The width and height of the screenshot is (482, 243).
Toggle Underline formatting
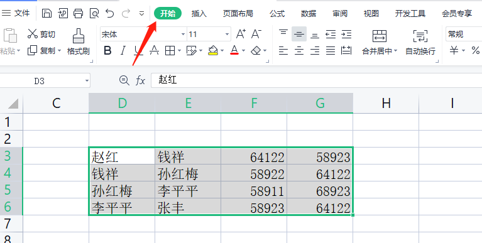pos(139,50)
